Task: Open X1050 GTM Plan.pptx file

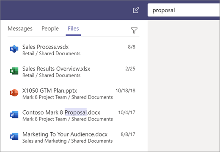Action: coord(49,91)
